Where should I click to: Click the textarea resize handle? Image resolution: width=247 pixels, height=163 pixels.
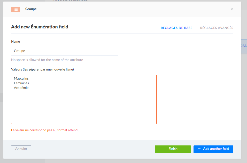point(155,122)
